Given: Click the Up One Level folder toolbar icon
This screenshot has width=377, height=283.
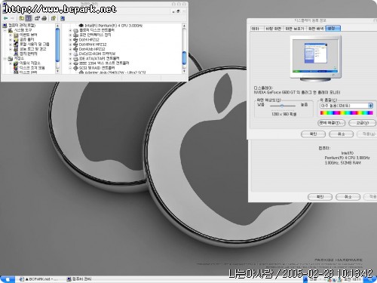Looking at the screenshot, I should pos(22,18).
